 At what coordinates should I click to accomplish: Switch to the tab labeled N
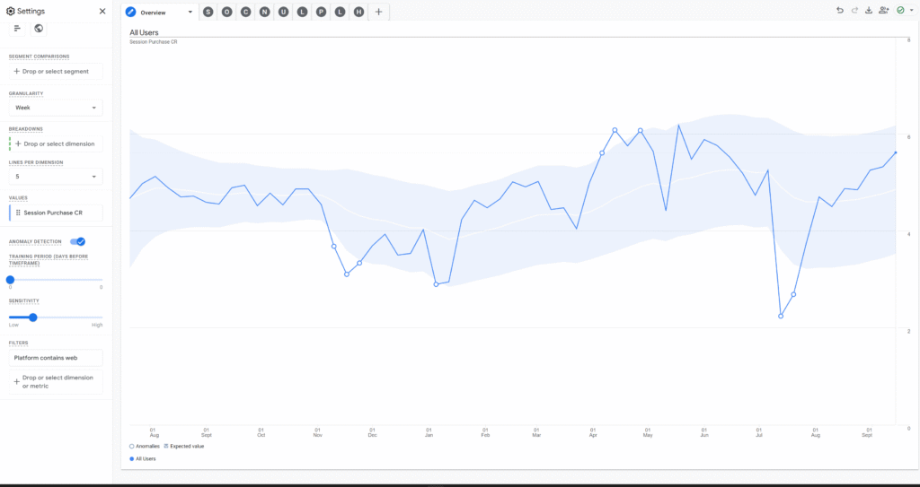tap(264, 12)
